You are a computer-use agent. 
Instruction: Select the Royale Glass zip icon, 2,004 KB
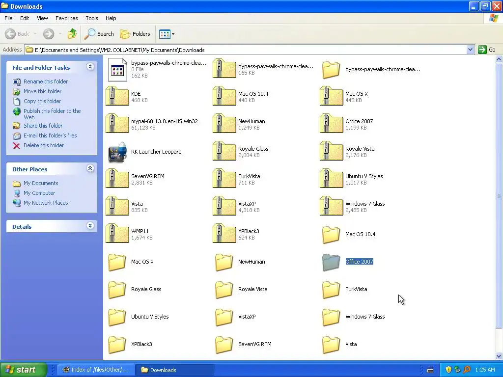[x=224, y=151]
